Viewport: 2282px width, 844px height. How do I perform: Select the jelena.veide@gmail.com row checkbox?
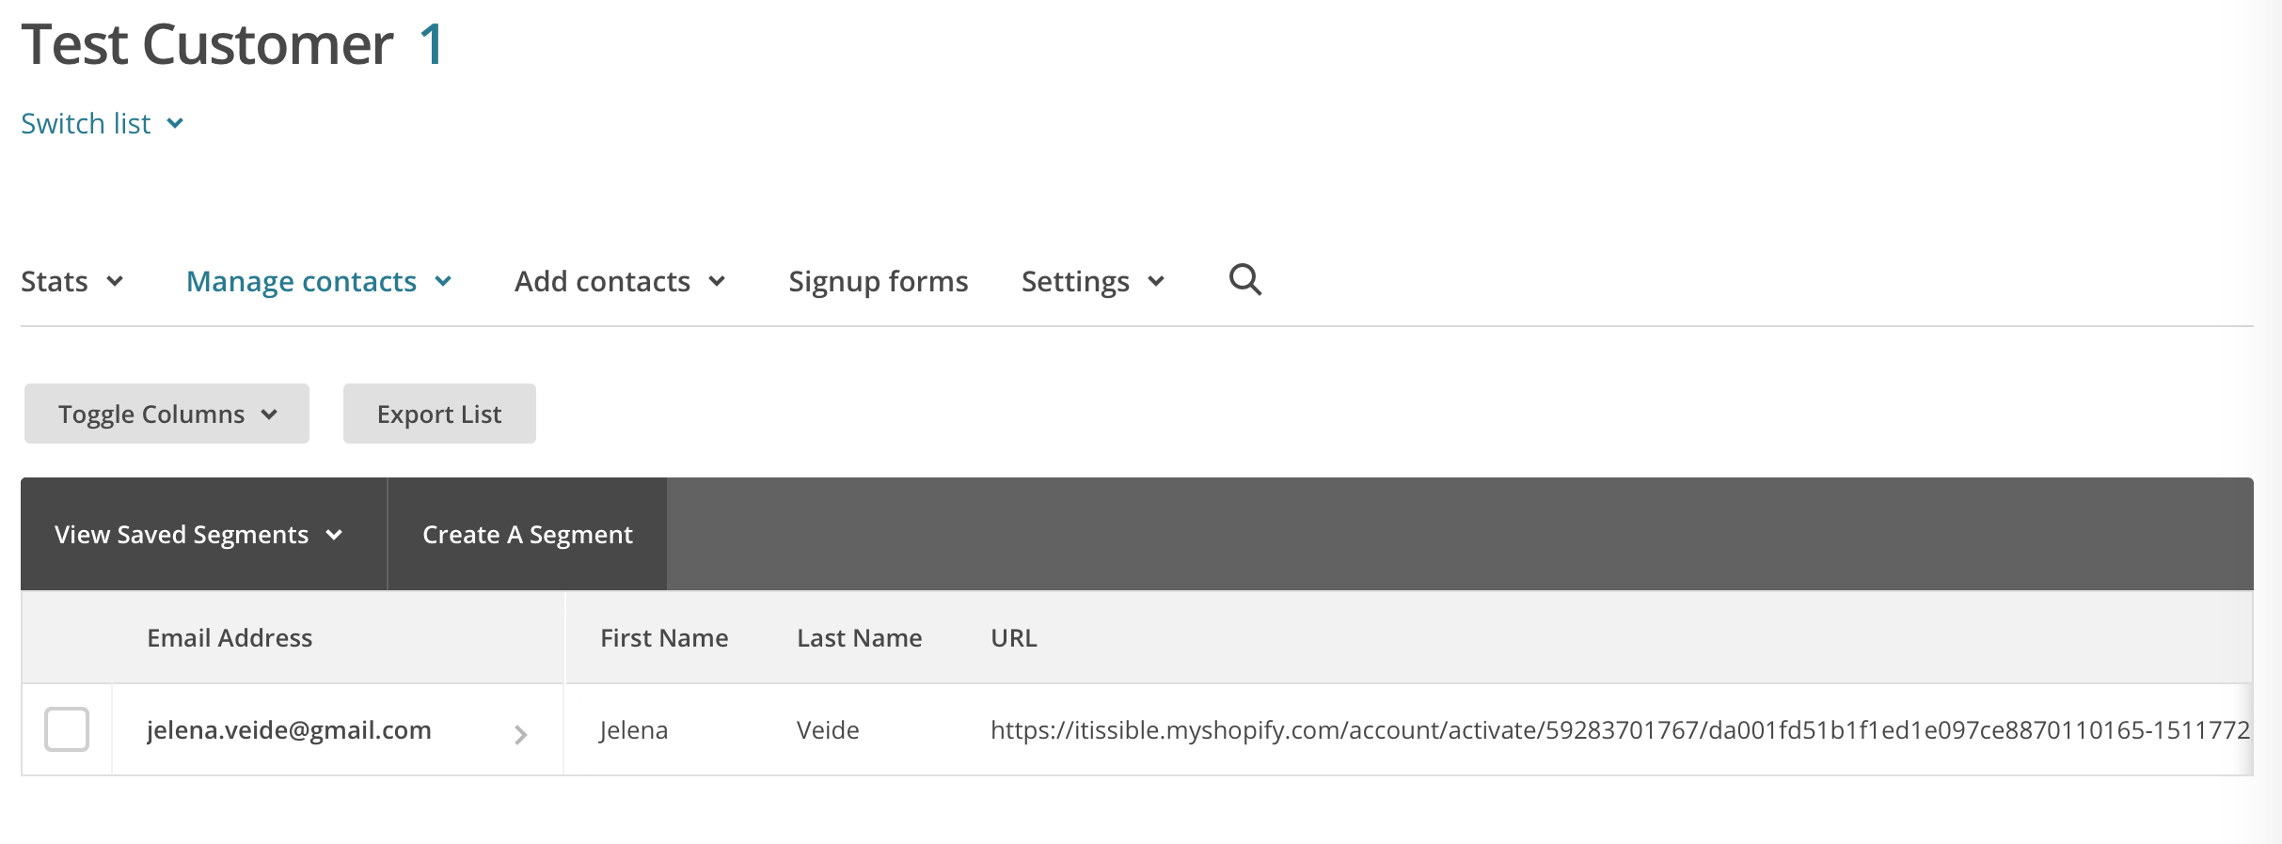(67, 729)
